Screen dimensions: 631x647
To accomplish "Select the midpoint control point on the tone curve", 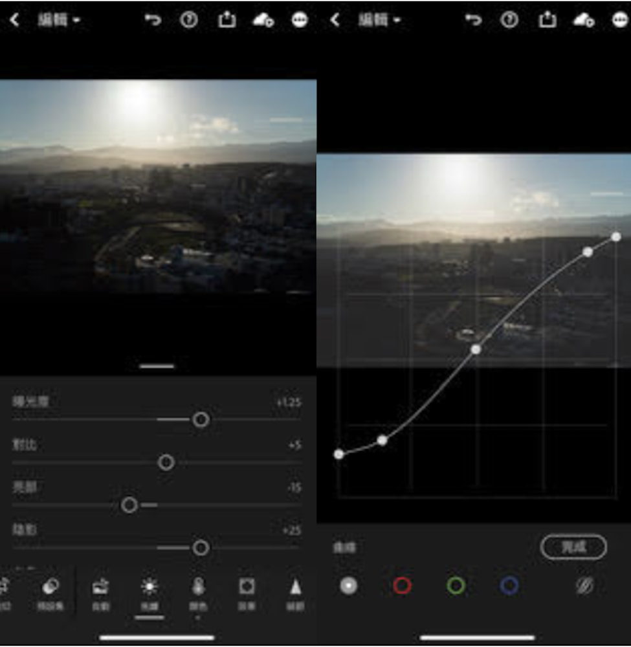I will (476, 349).
